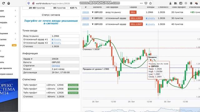Click order number 20028 in Информация table

point(55,59)
